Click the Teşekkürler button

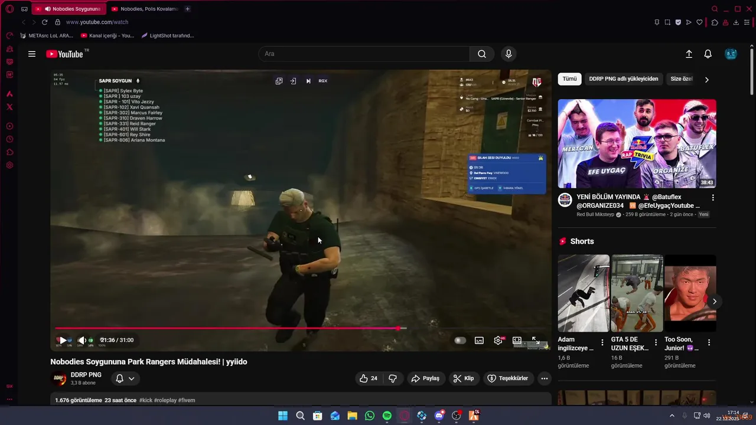click(509, 378)
